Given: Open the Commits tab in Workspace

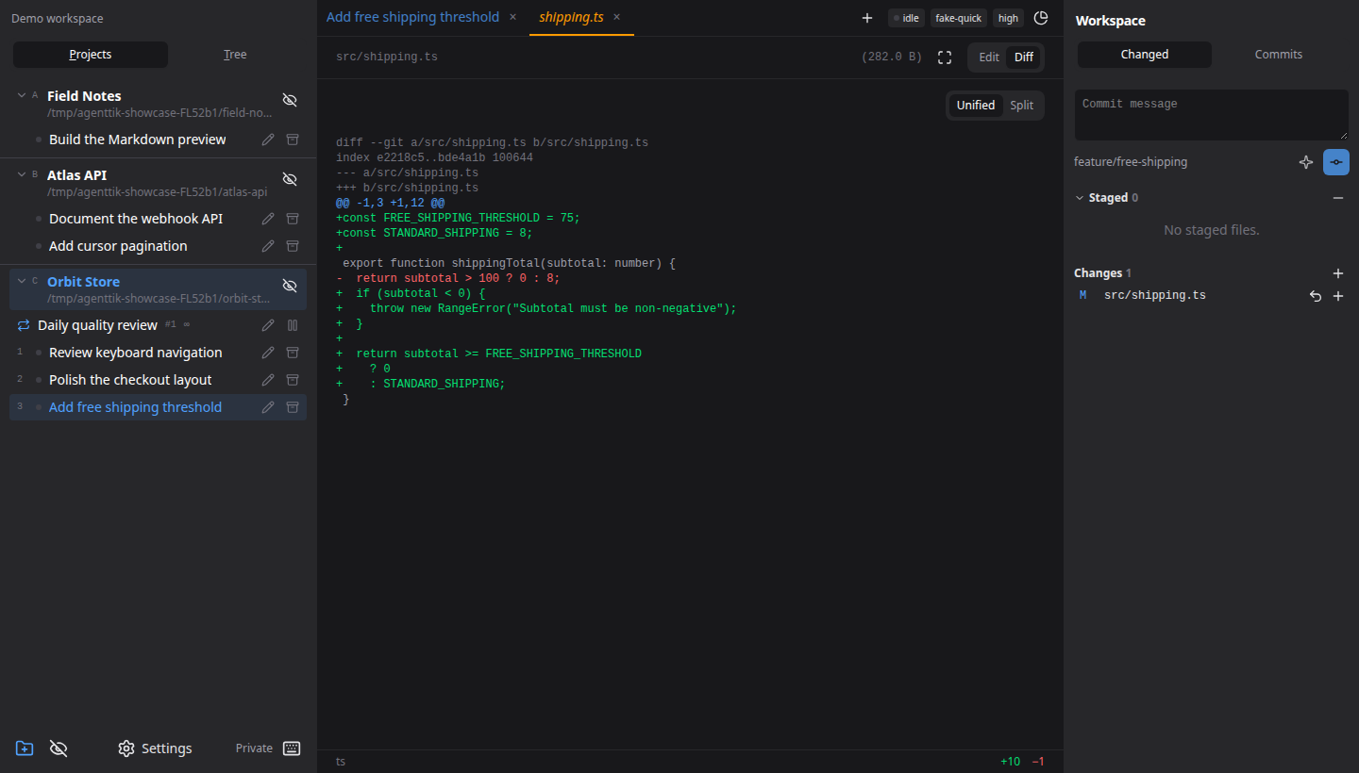Looking at the screenshot, I should tap(1279, 55).
